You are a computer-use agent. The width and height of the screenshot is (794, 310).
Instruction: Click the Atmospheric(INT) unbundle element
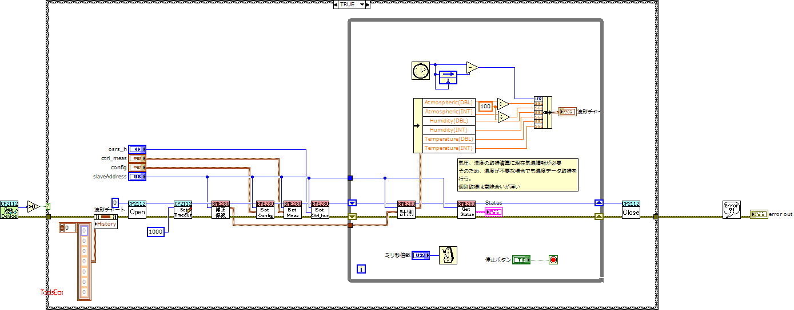pos(449,112)
